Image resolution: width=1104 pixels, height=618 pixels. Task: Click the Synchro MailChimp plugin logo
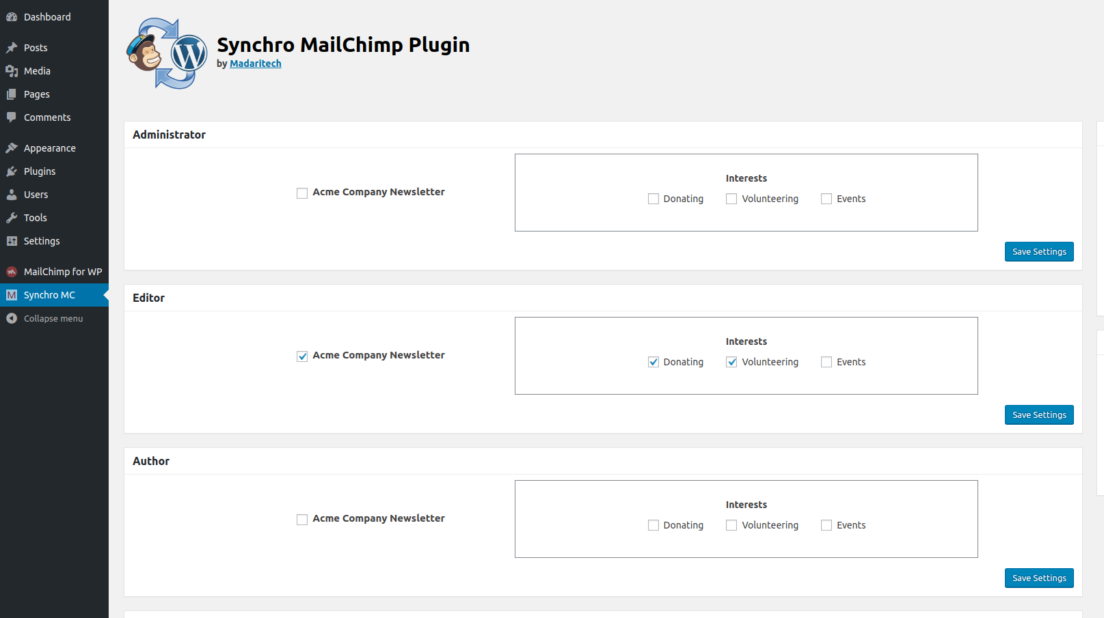pyautogui.click(x=167, y=53)
